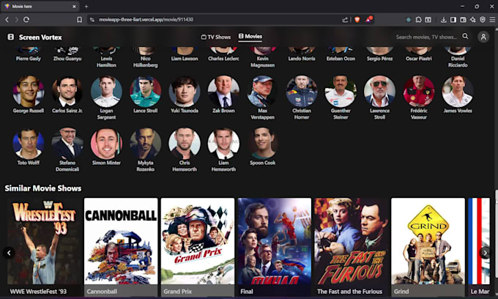The image size is (498, 299).
Task: Open Liam Hemsworth cast avatar
Action: [x=223, y=143]
